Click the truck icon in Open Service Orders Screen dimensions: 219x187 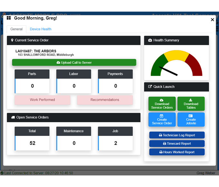pos(13,118)
